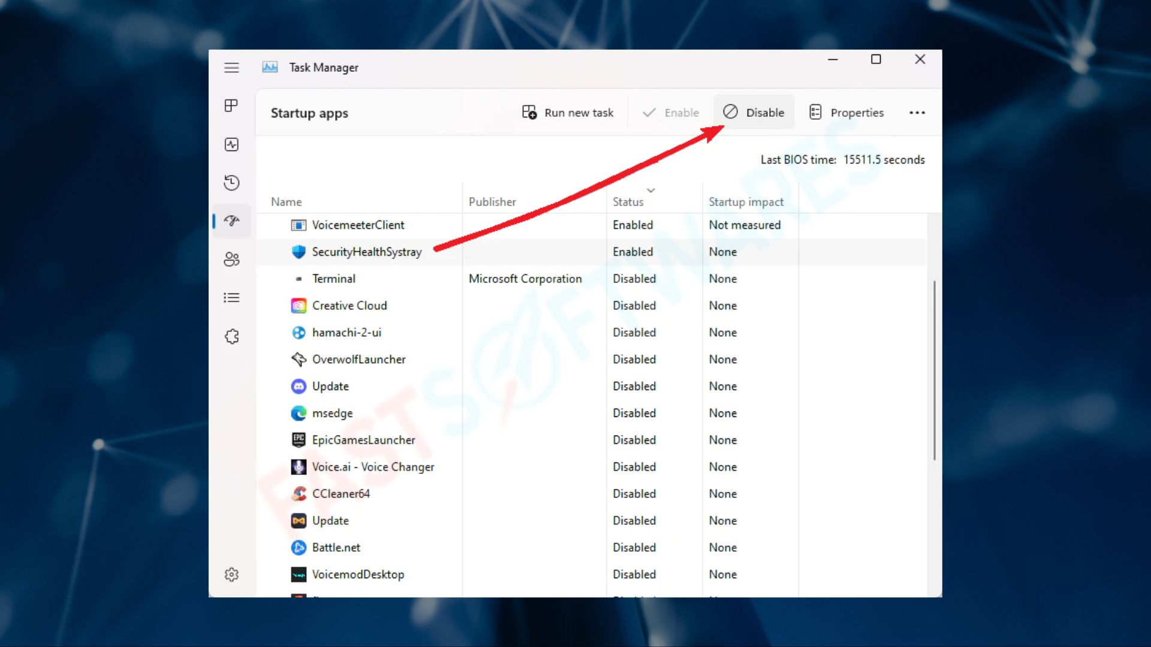Viewport: 1151px width, 647px height.
Task: Select VoicemodDesktop in the list
Action: point(358,575)
